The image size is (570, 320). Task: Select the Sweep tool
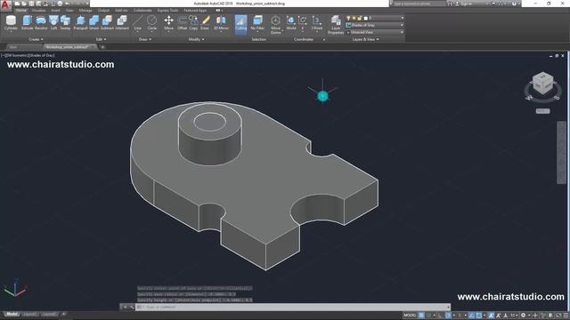point(65,23)
